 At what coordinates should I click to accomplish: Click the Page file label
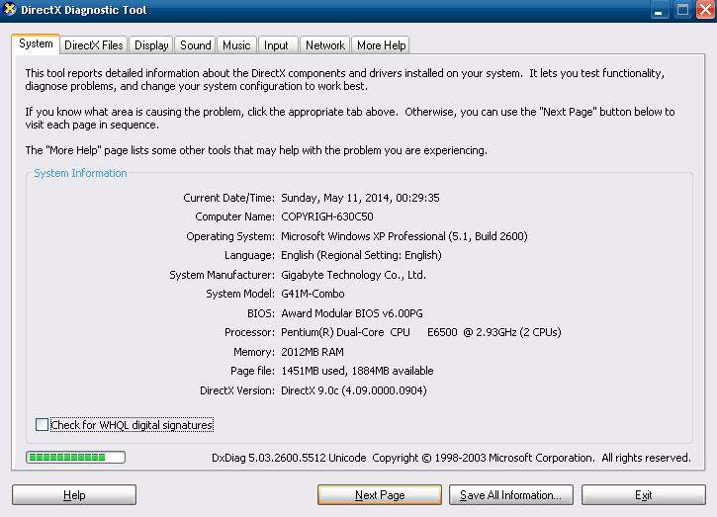(252, 371)
